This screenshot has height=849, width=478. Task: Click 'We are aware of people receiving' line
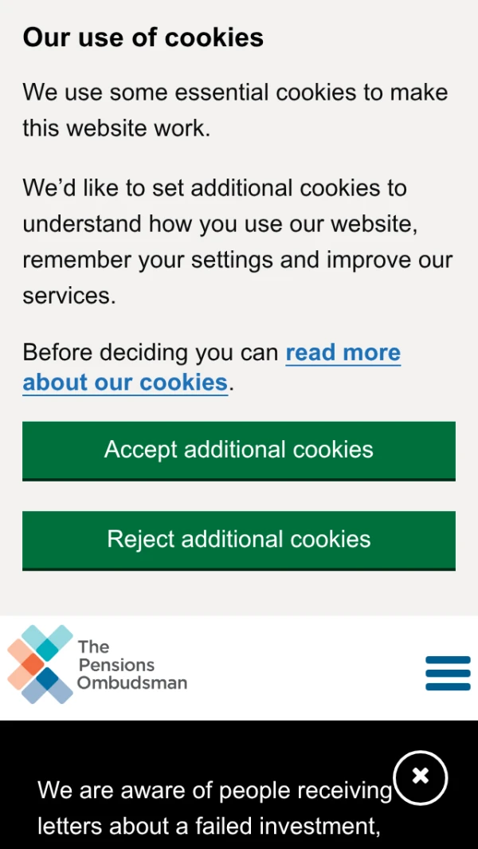click(215, 790)
